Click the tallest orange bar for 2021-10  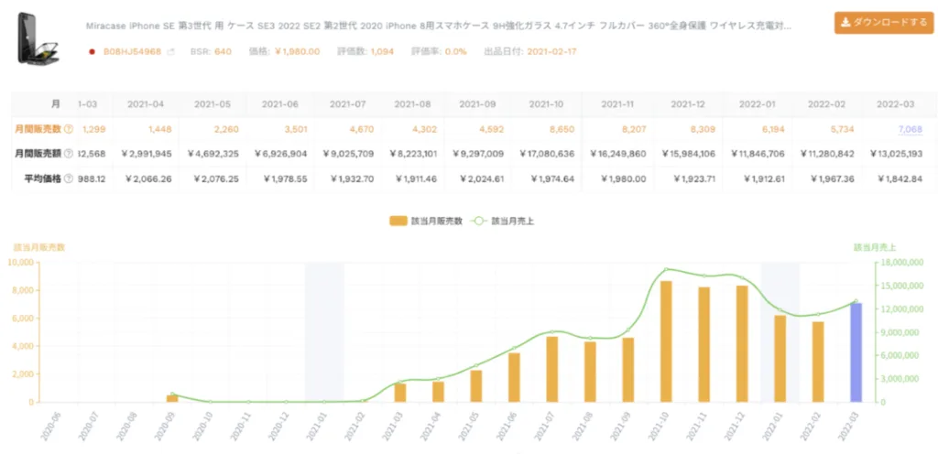tap(666, 341)
